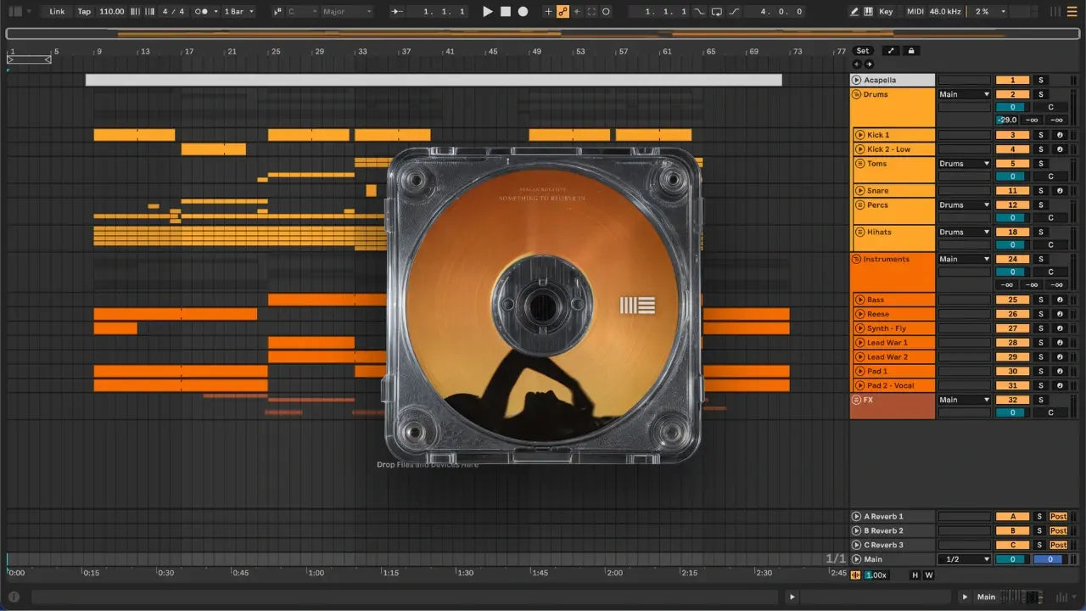Click the lock icon beside Set
Image resolution: width=1086 pixels, height=611 pixels.
pyautogui.click(x=911, y=51)
